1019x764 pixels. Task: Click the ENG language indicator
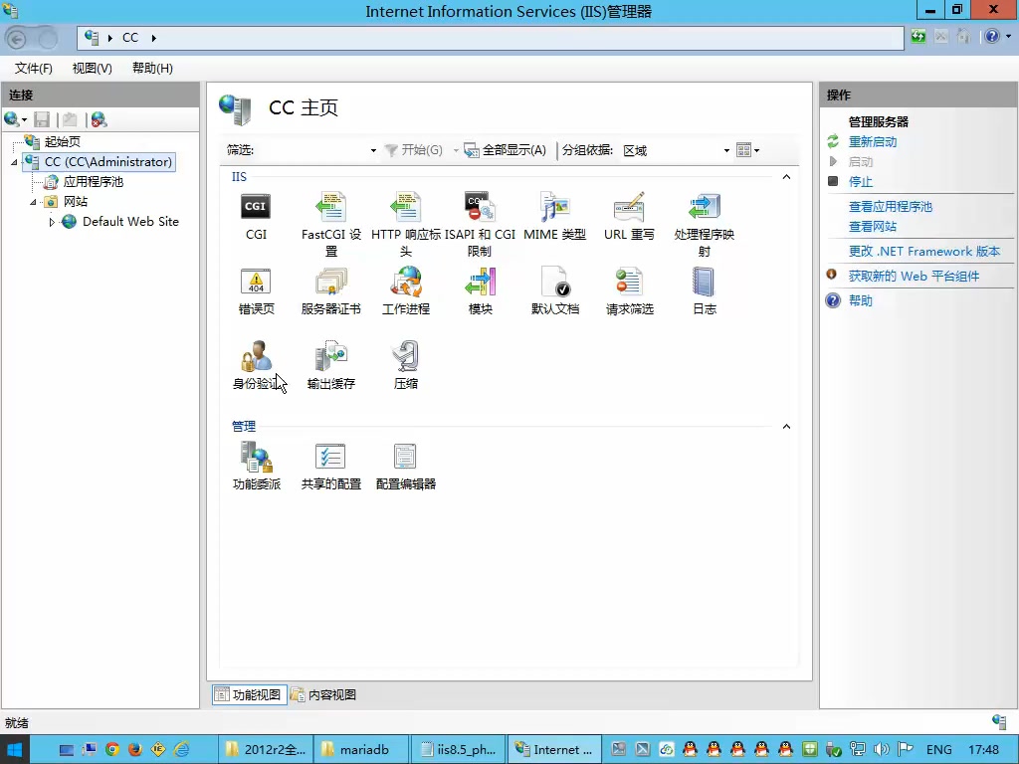938,750
